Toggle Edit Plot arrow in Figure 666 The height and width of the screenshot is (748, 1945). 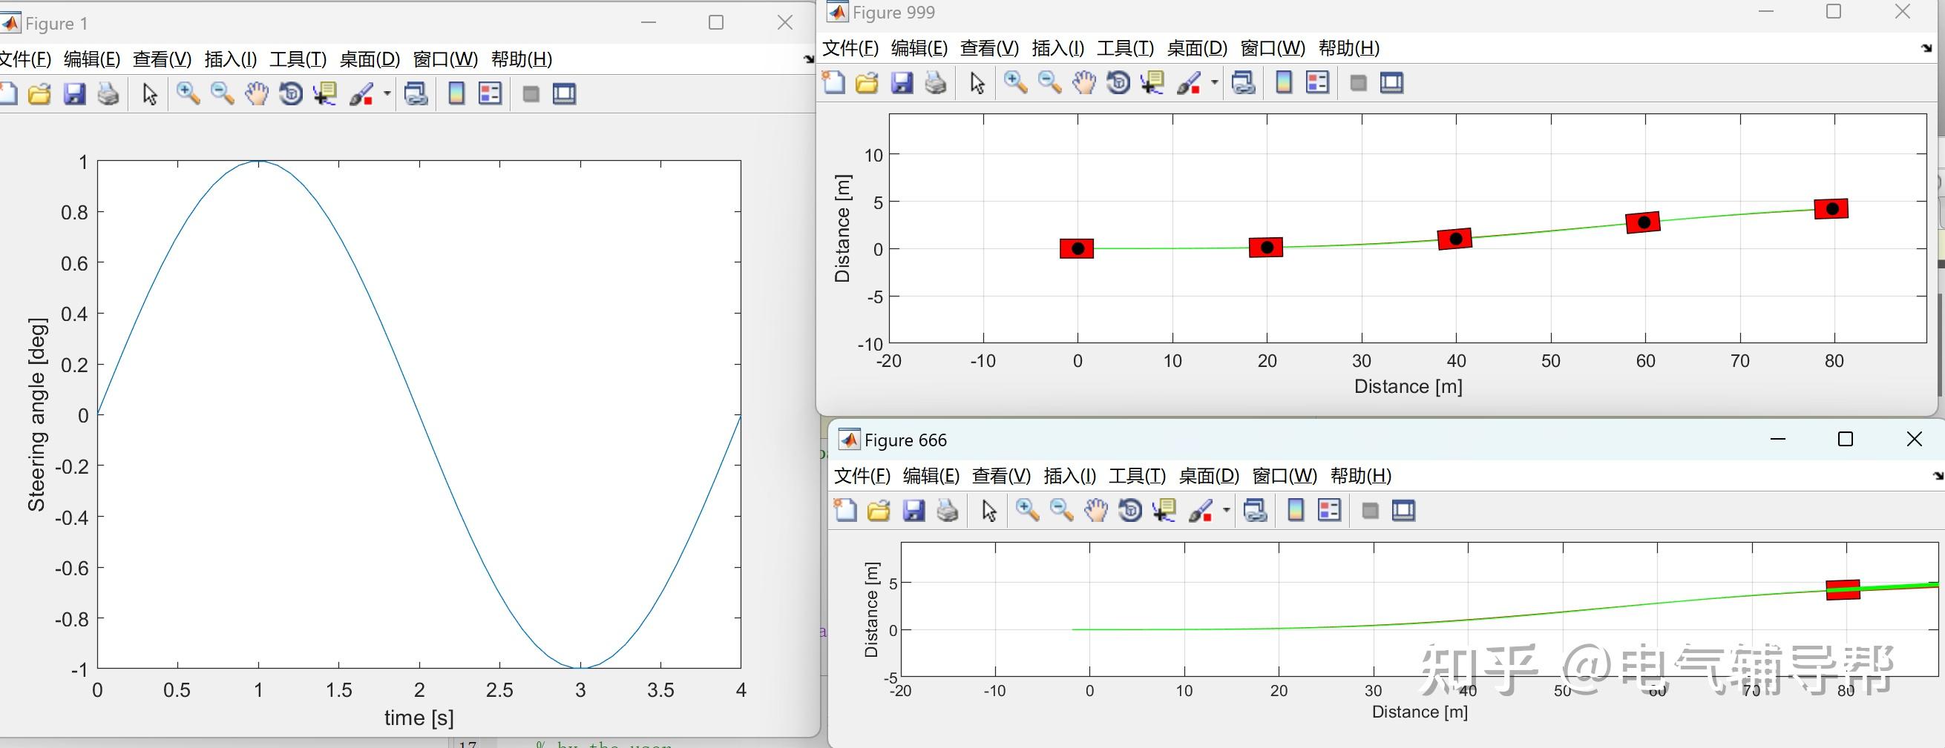(989, 511)
